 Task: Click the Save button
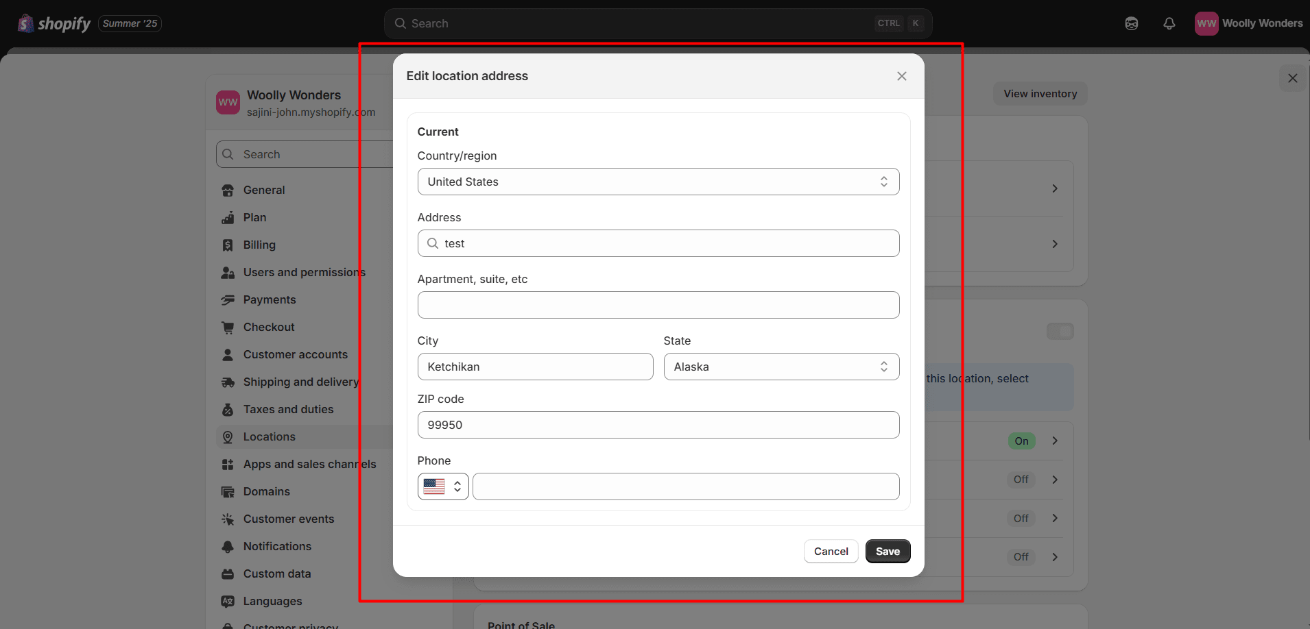pyautogui.click(x=888, y=552)
